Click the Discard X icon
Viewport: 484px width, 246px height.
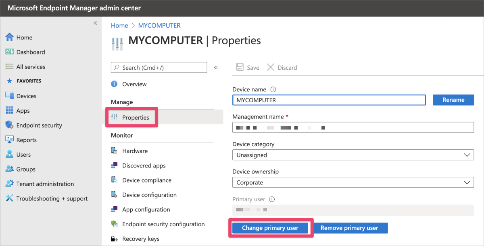271,67
